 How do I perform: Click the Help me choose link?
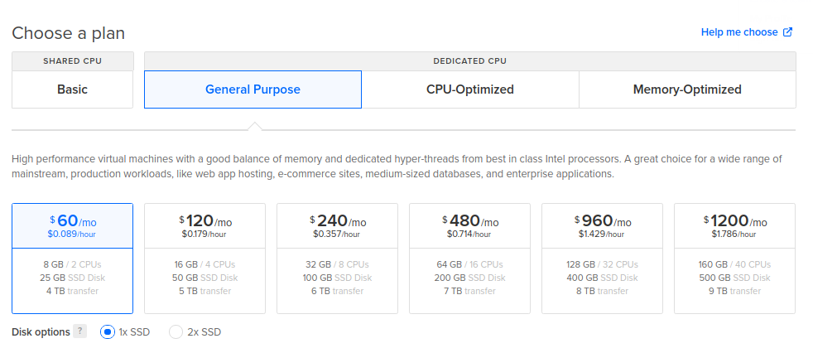click(x=738, y=32)
